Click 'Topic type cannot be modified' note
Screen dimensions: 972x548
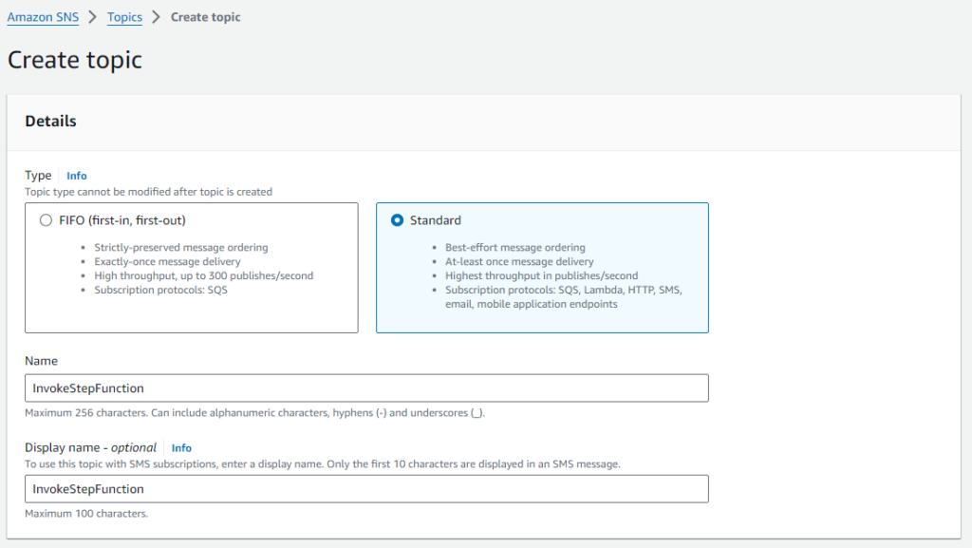click(x=148, y=192)
